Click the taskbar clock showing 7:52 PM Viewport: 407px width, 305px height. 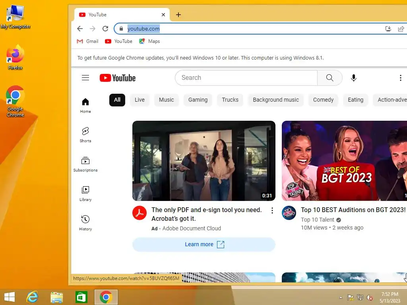tap(390, 297)
